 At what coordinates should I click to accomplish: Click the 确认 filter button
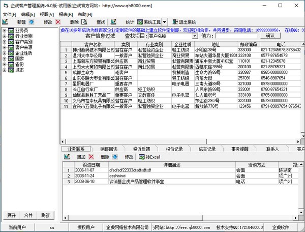pos(270,36)
